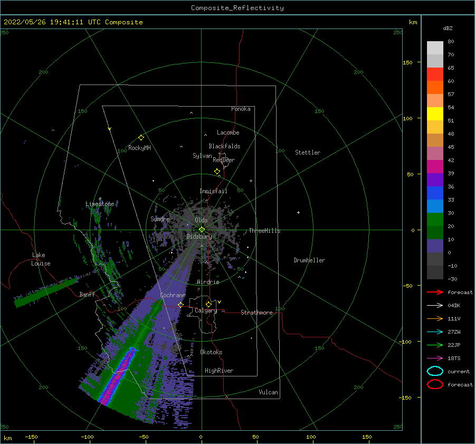
Task: Click the Airdrie city label
Action: [208, 282]
